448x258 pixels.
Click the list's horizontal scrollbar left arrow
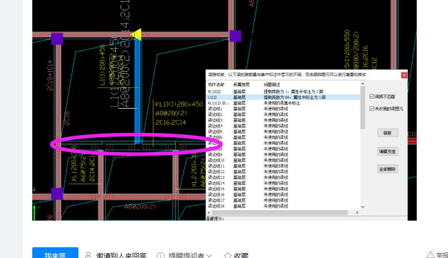[209, 212]
